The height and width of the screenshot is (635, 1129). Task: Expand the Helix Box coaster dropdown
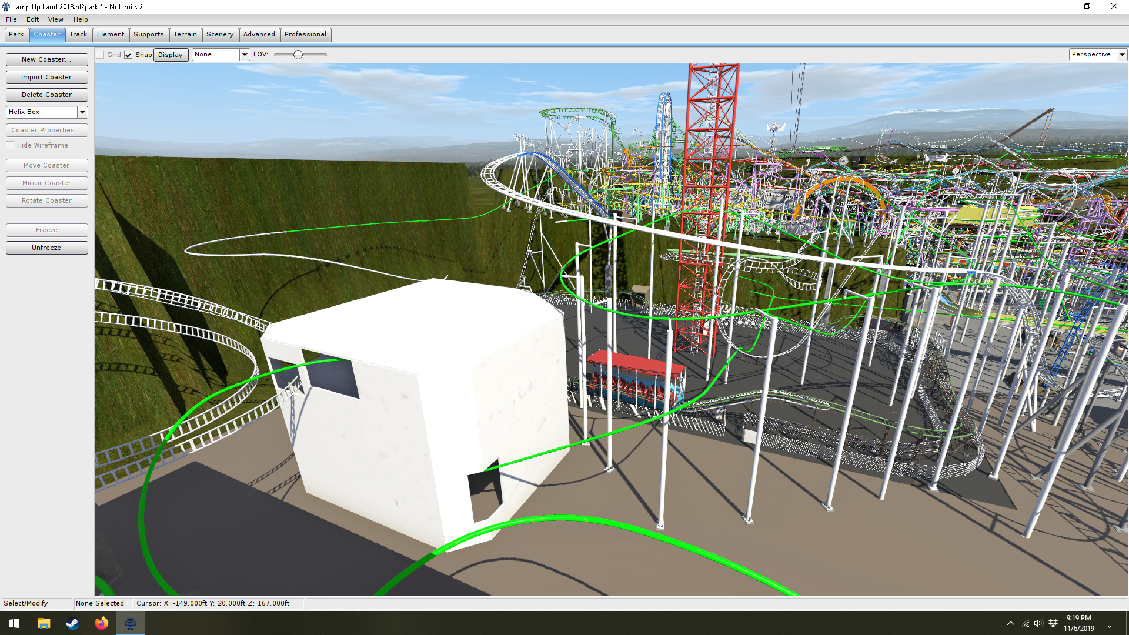(x=82, y=112)
